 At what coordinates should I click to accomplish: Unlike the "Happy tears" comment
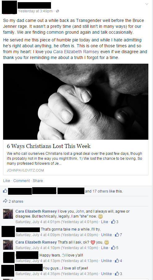pos(106,261)
